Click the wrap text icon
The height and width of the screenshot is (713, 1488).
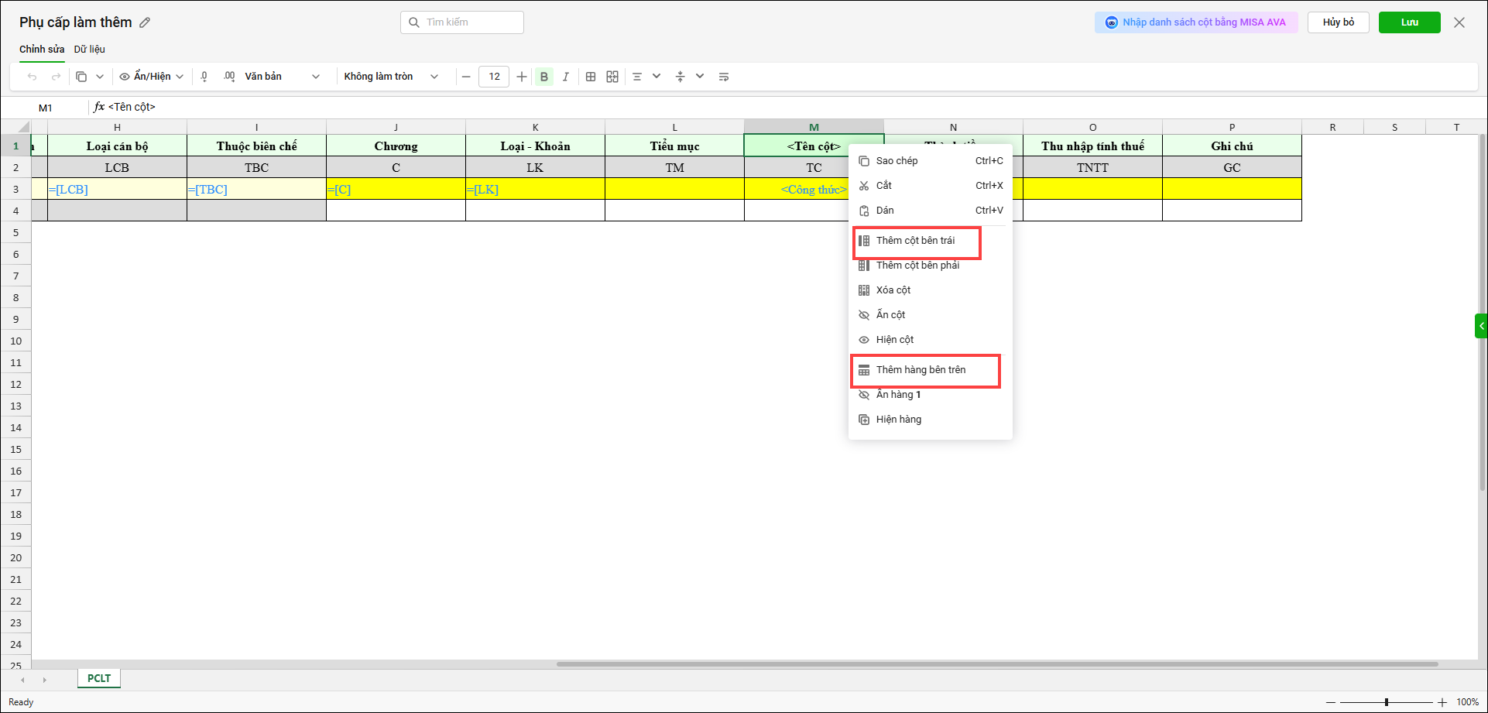coord(724,77)
